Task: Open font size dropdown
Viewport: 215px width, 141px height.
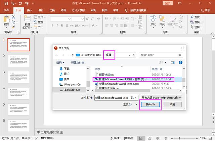Action: 82,19
